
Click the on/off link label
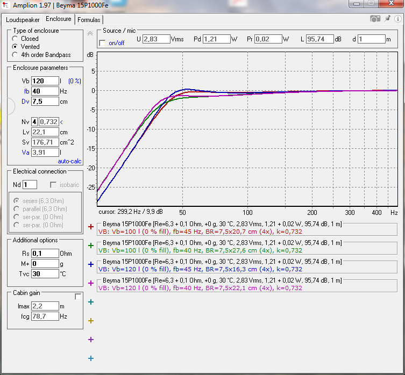coord(117,43)
